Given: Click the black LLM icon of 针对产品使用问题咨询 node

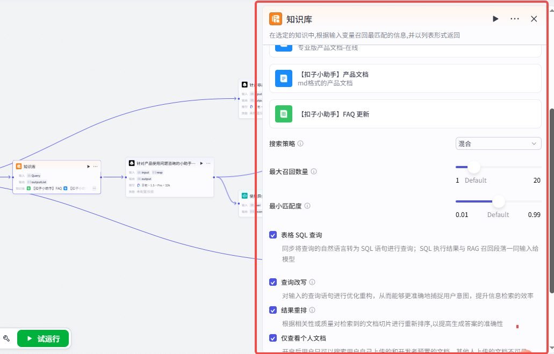Looking at the screenshot, I should tap(132, 163).
